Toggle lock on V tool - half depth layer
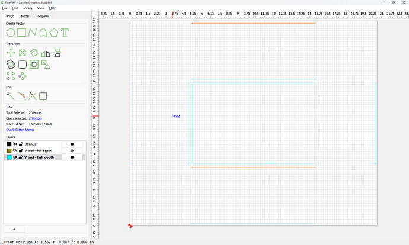This screenshot has height=245, width=409. tap(21, 157)
